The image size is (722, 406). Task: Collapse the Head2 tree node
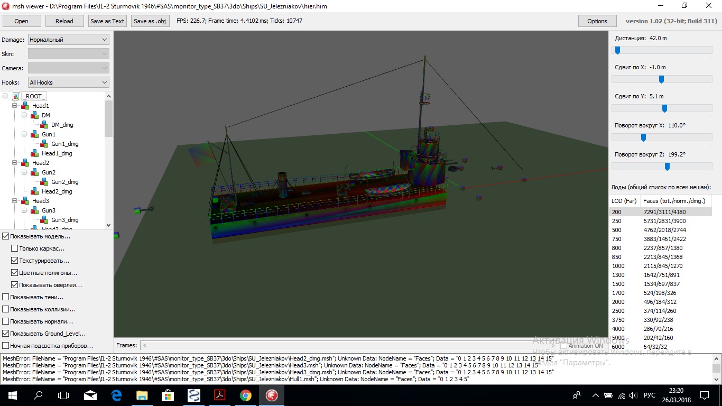click(15, 163)
